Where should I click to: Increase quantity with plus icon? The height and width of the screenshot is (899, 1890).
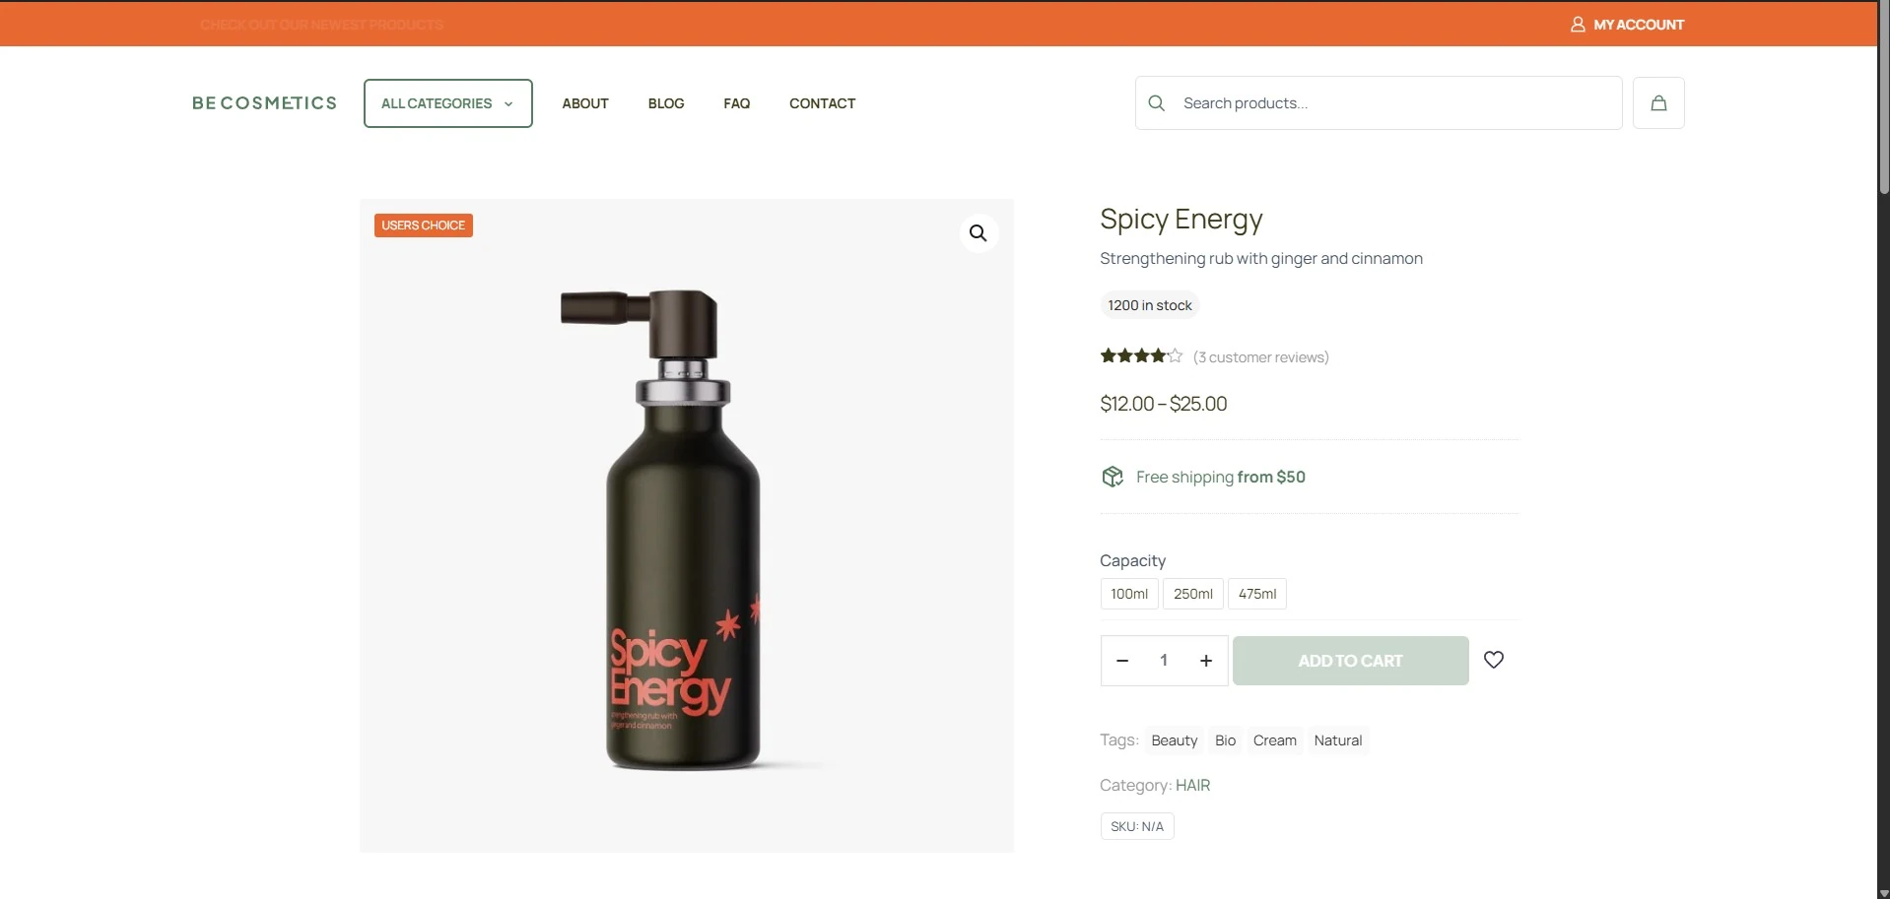[x=1205, y=661]
